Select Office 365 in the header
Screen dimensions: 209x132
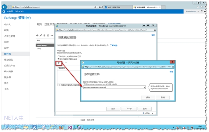19,12
